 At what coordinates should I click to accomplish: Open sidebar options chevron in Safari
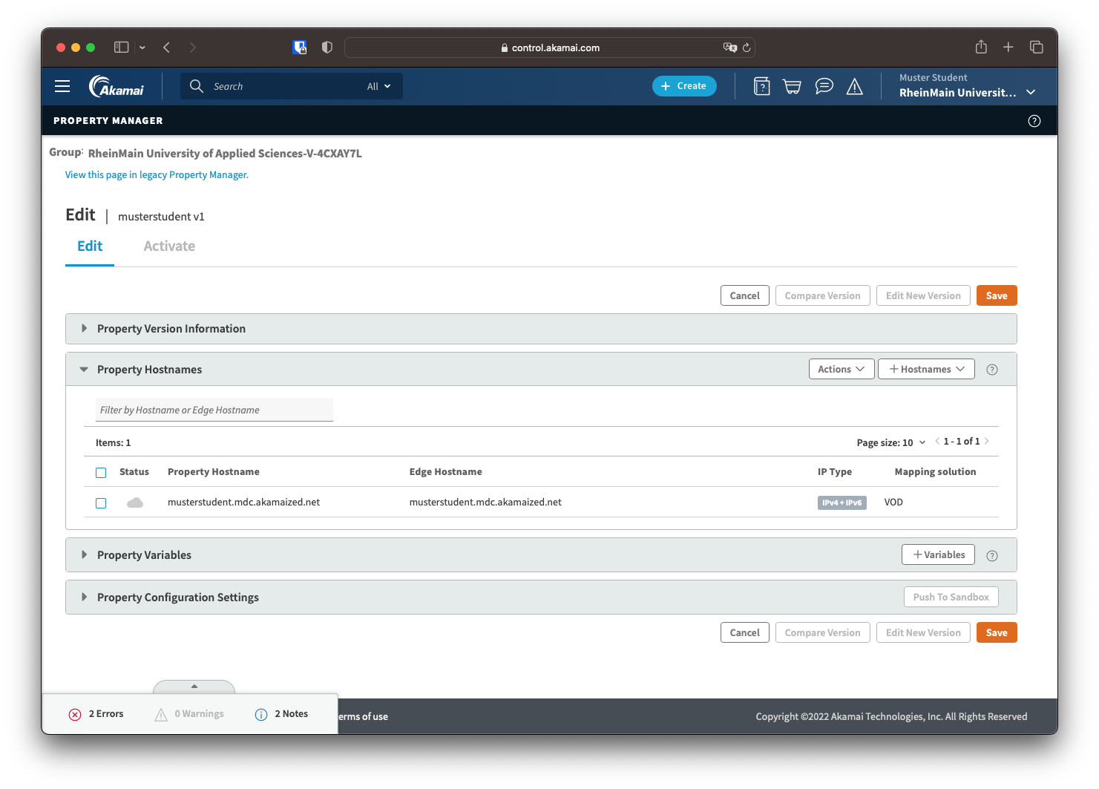pyautogui.click(x=142, y=48)
